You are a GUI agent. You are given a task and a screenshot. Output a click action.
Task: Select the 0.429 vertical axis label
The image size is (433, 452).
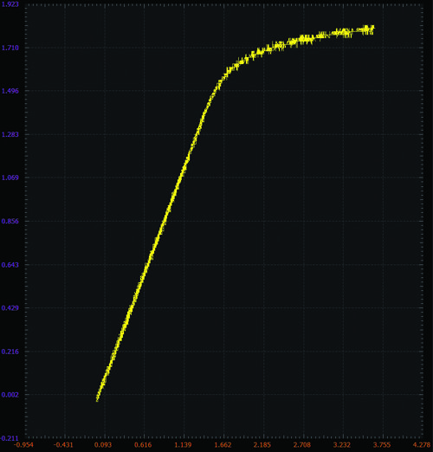coord(10,308)
